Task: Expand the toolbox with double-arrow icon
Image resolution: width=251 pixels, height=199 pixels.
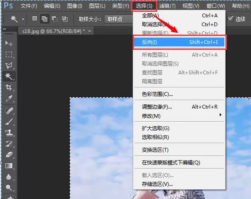Action: pos(4,29)
